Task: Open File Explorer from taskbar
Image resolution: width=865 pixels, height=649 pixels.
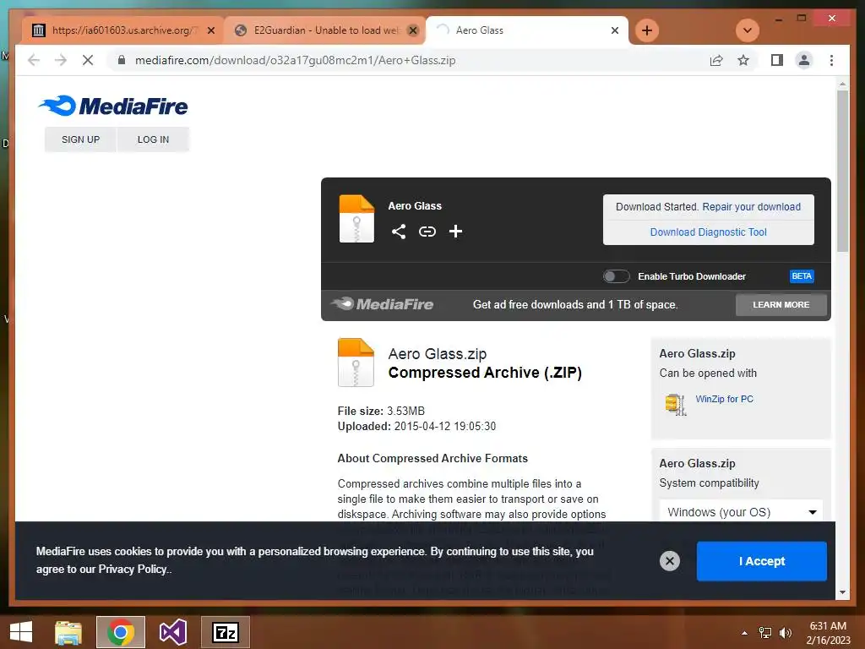Action: (x=68, y=632)
